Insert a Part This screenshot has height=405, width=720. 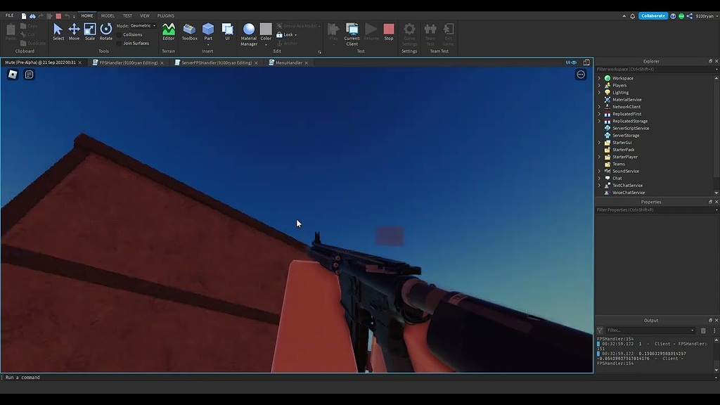pyautogui.click(x=207, y=28)
